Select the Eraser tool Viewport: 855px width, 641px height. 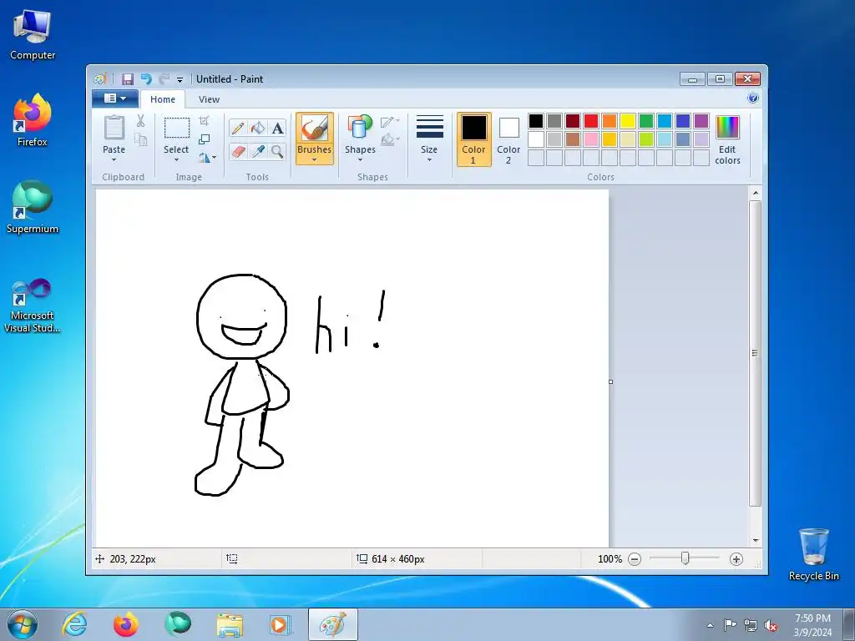tap(238, 151)
